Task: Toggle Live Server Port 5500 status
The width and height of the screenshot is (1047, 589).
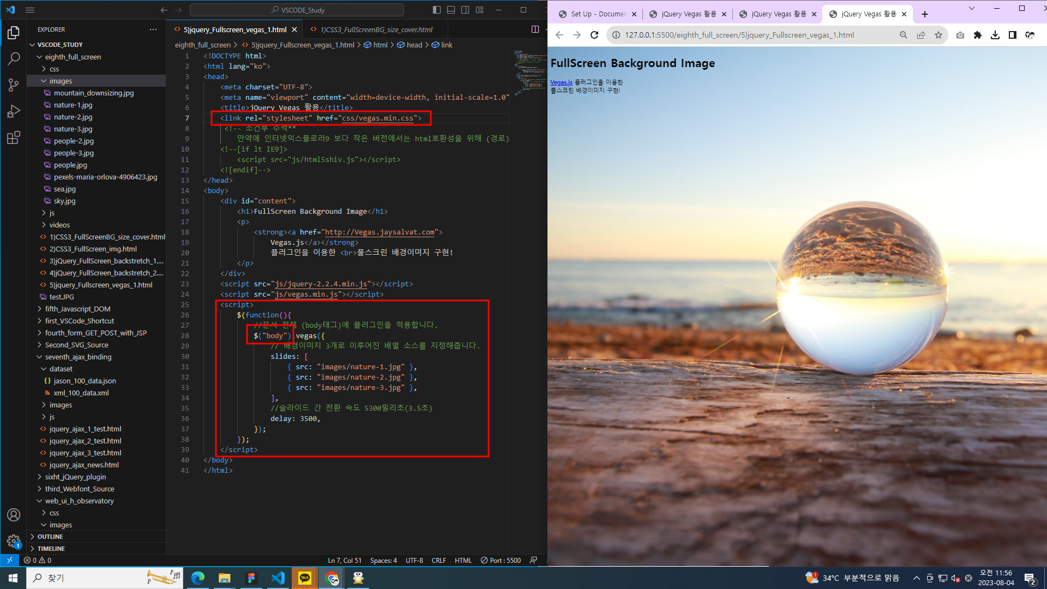Action: [x=501, y=560]
